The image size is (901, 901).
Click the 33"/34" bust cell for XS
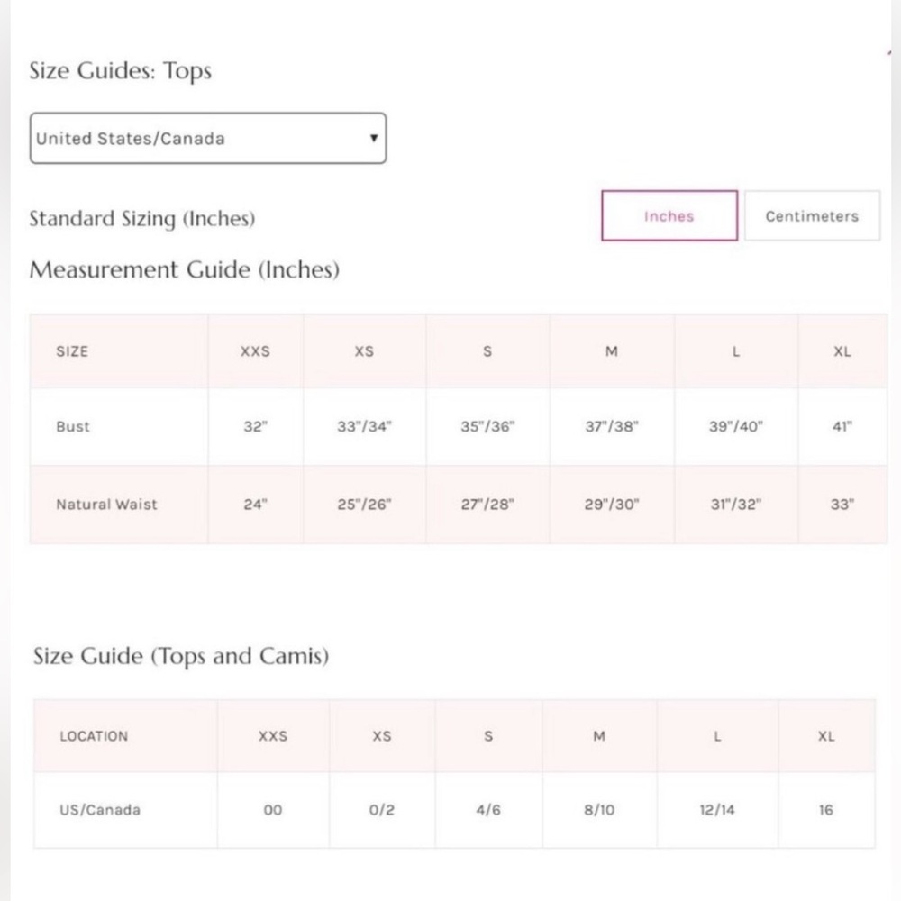(364, 427)
